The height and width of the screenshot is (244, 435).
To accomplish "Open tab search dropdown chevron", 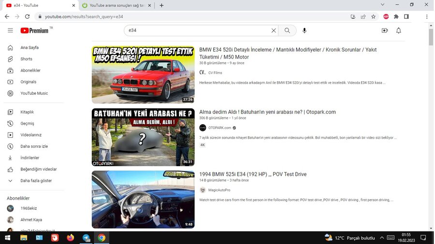I will click(382, 5).
